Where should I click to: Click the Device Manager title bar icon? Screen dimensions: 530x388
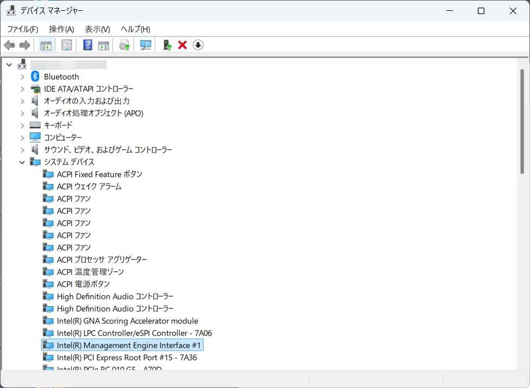tap(11, 10)
